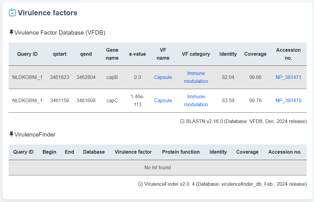Click the capB gene name cell
This screenshot has height=202, width=314.
pos(112,77)
